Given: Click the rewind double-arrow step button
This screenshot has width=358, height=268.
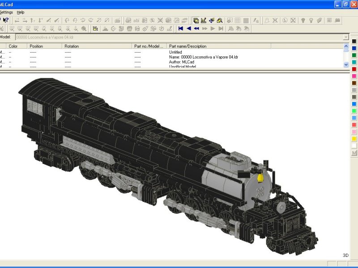Looking at the screenshot, I should [196, 29].
